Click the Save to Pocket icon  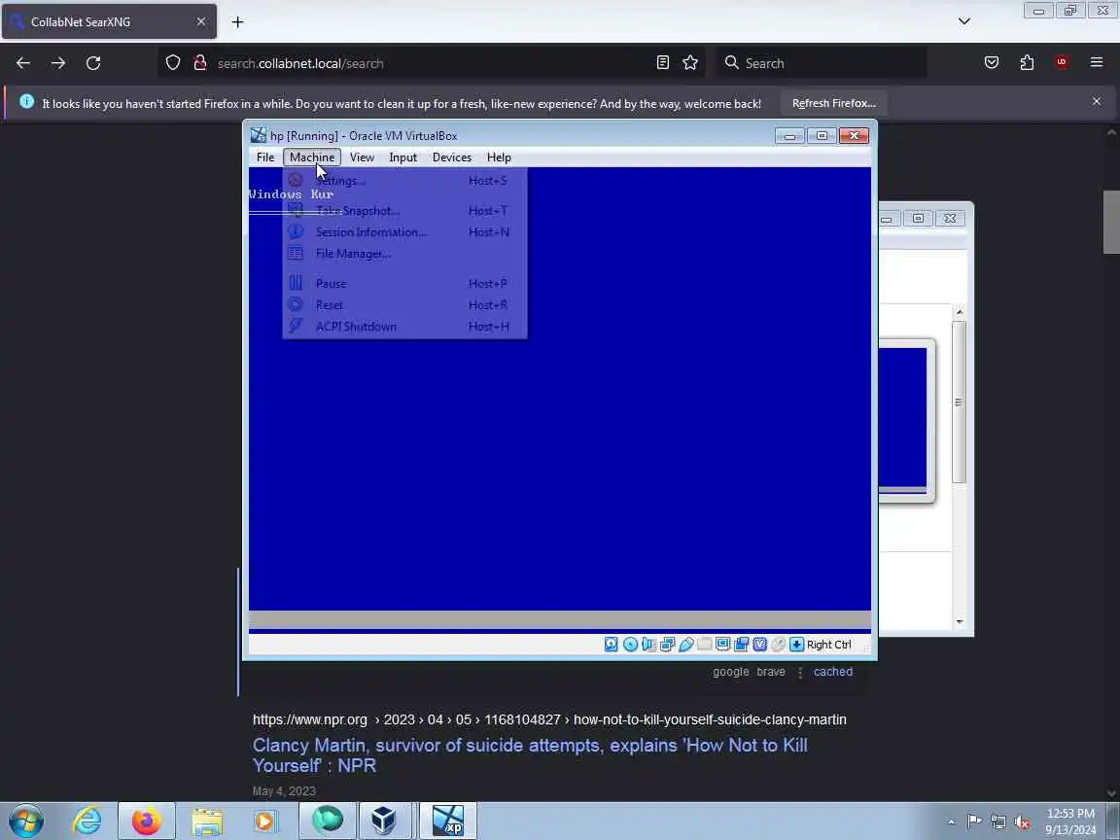pyautogui.click(x=992, y=63)
